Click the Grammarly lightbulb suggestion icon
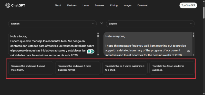This screenshot has width=205, height=95. (89, 51)
